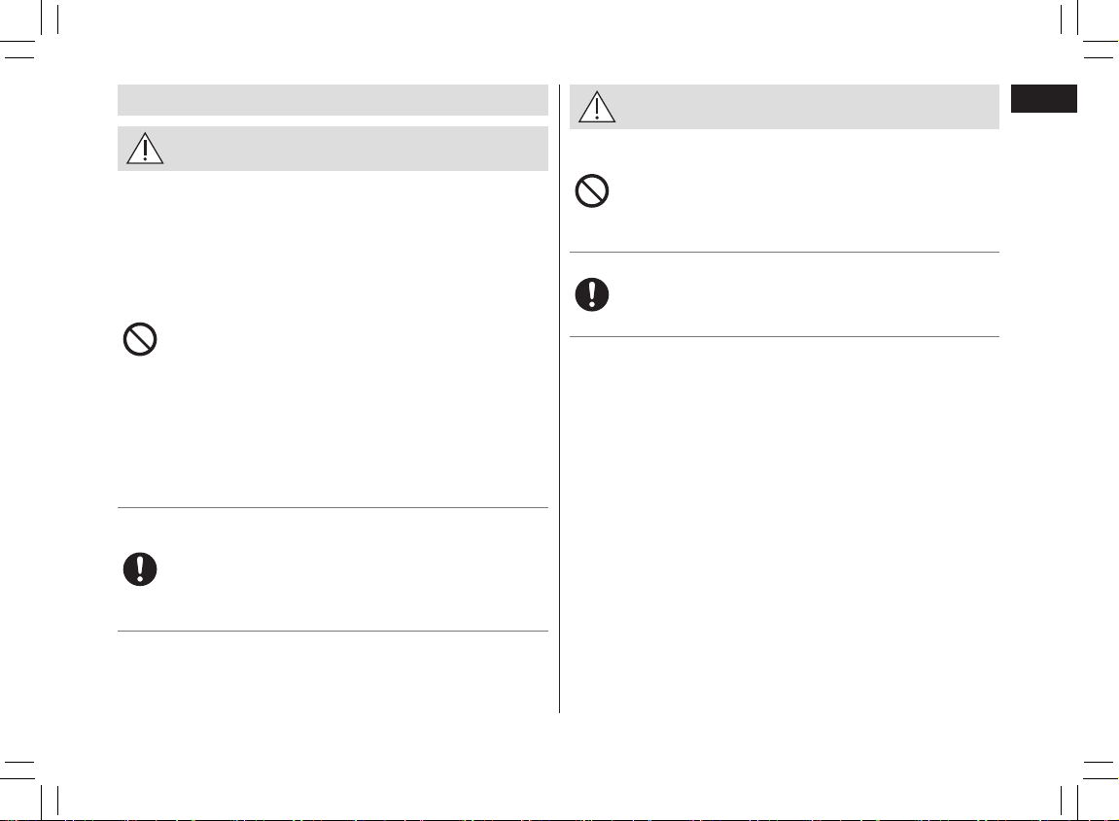
Task: Click the top-right corner crop mark
Action: (x=1090, y=30)
